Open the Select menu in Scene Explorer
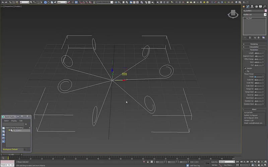 6,121
